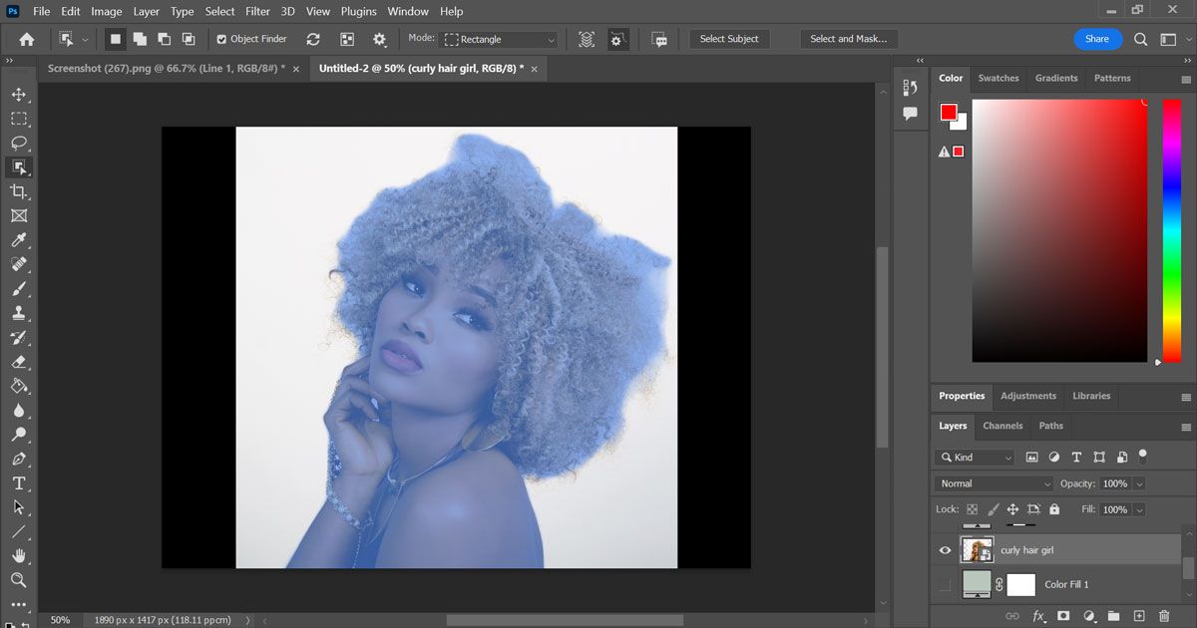This screenshot has width=1197, height=628.
Task: Select the Paint Bucket tool
Action: pyautogui.click(x=18, y=386)
